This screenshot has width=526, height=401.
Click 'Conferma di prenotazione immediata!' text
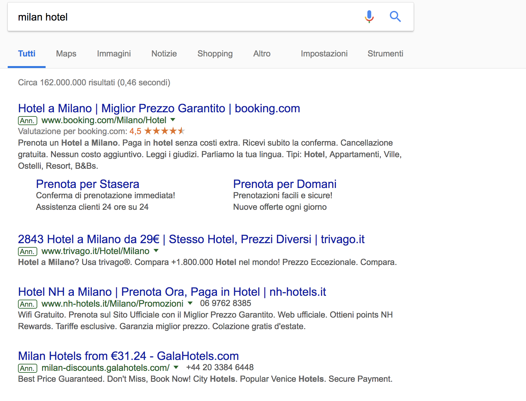tap(106, 195)
